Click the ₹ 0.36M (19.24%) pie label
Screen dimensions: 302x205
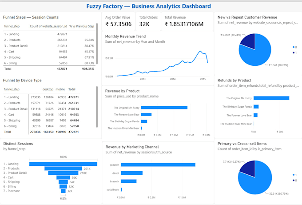(x=231, y=35)
